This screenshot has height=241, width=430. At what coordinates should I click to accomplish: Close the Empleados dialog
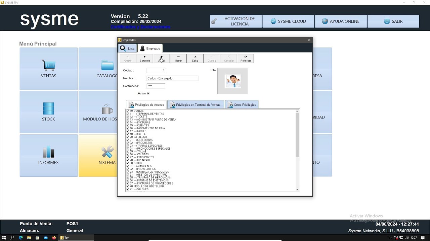click(309, 40)
